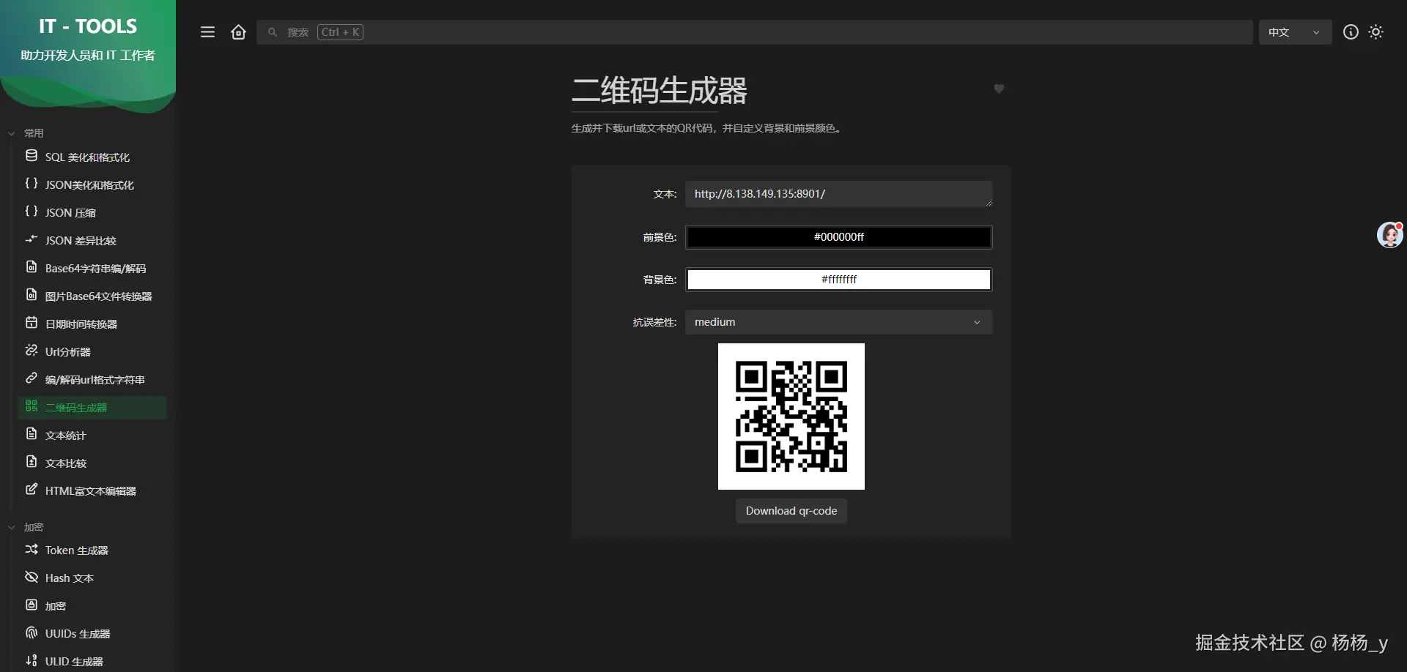Screen dimensions: 1407x672
Task: Toggle light/dark theme sun icon
Action: (1376, 32)
